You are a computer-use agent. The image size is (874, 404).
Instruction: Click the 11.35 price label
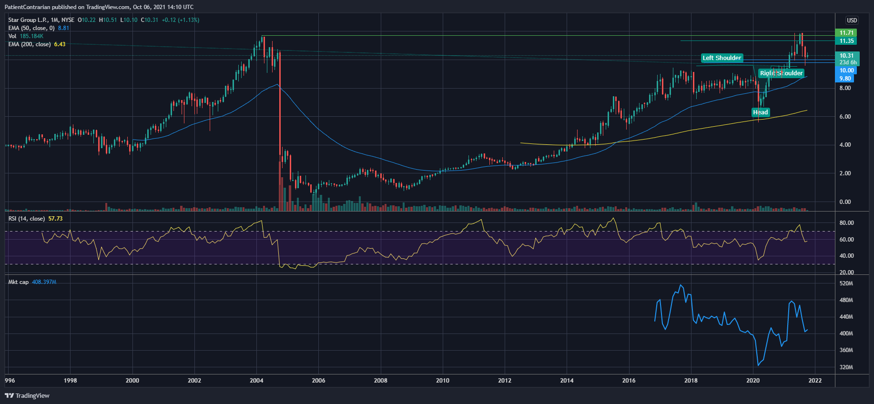(846, 41)
